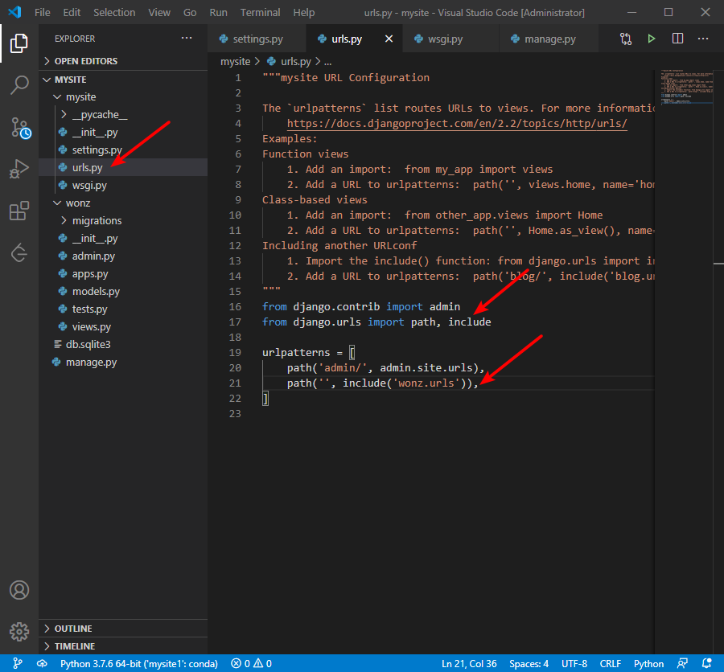Open the Edit menu
Image resolution: width=724 pixels, height=672 pixels.
coord(72,13)
